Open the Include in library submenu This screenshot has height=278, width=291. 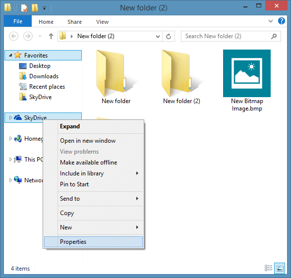pos(94,173)
